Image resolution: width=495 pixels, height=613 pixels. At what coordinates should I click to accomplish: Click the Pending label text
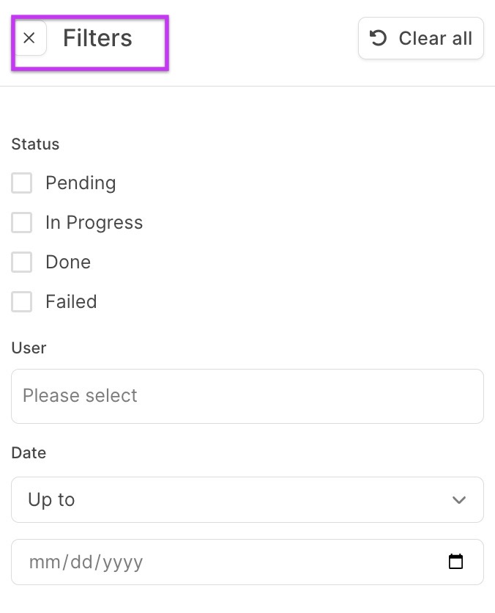(x=81, y=183)
